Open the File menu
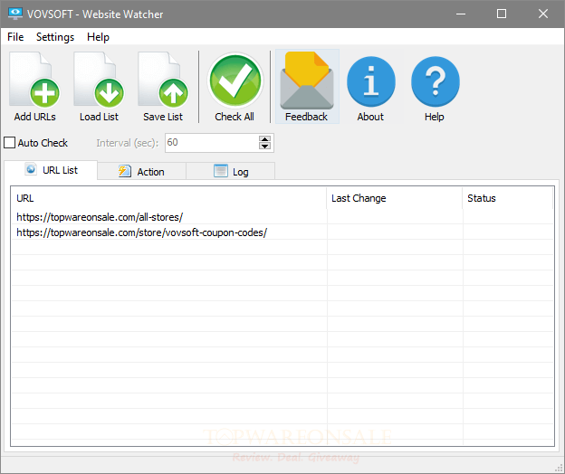The height and width of the screenshot is (474, 565). tap(15, 37)
